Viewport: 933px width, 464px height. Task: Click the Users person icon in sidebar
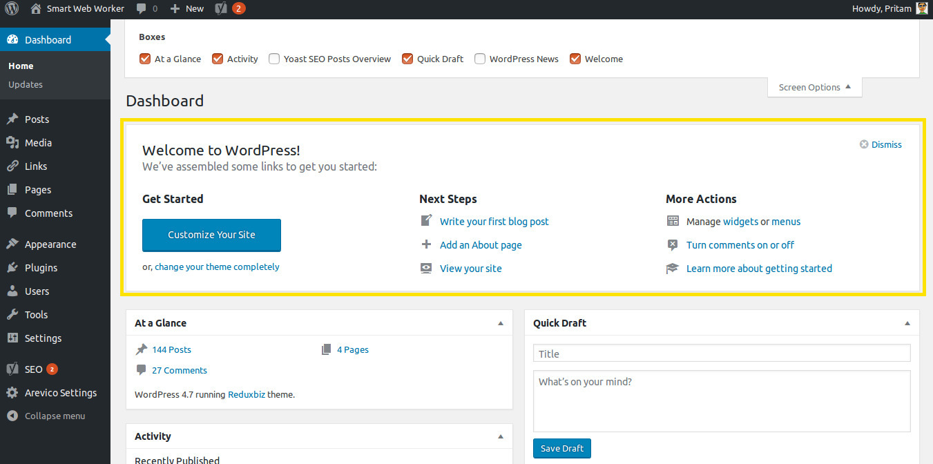click(x=12, y=291)
